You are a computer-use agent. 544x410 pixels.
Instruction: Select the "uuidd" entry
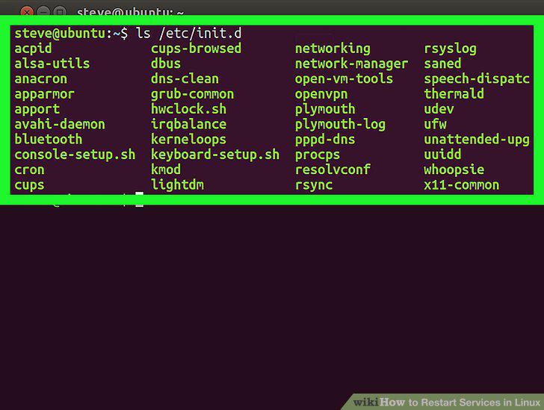point(442,155)
